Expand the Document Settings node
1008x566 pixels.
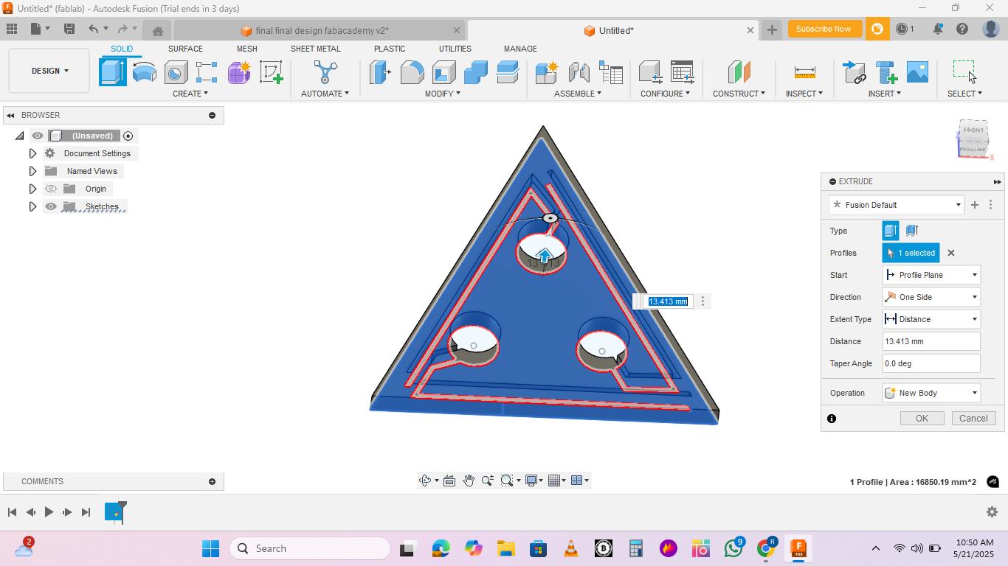tap(32, 153)
